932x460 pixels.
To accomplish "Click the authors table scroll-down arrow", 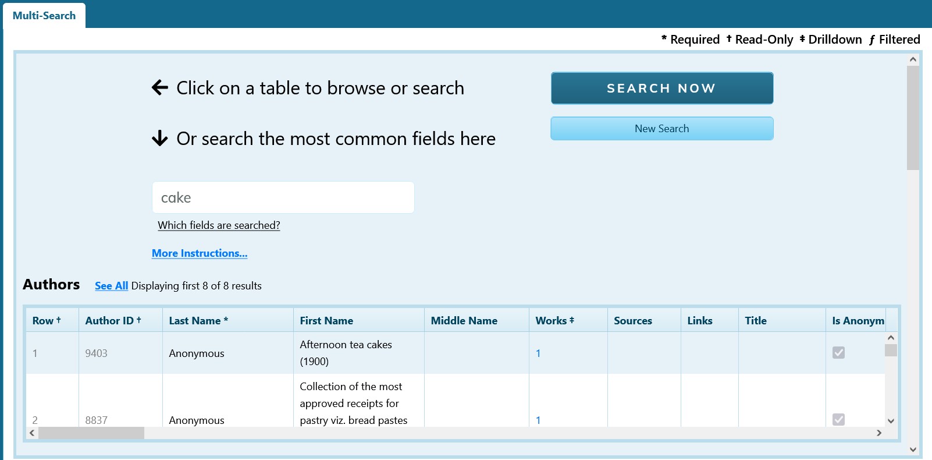I will click(x=891, y=421).
